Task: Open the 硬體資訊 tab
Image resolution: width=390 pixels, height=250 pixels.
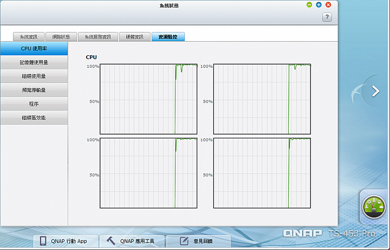Action: (x=135, y=37)
